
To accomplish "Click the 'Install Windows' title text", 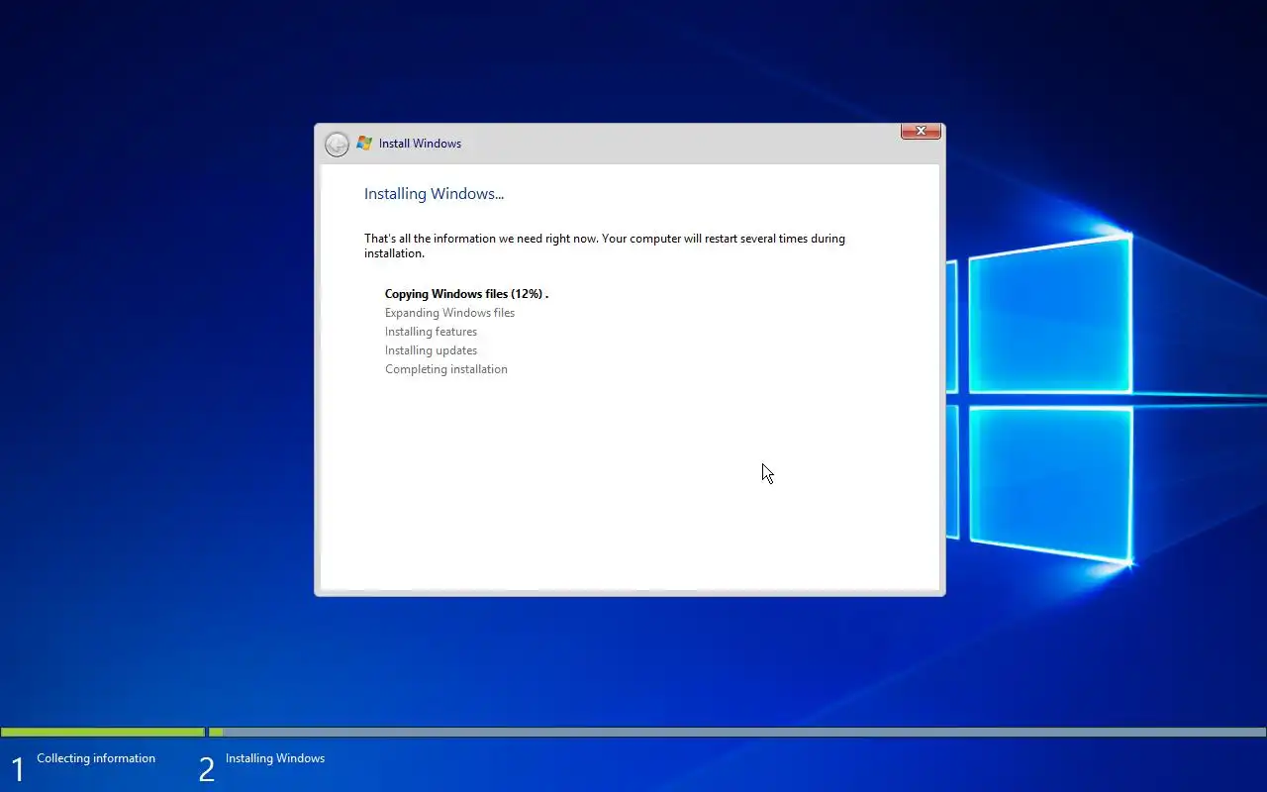I will 420,144.
